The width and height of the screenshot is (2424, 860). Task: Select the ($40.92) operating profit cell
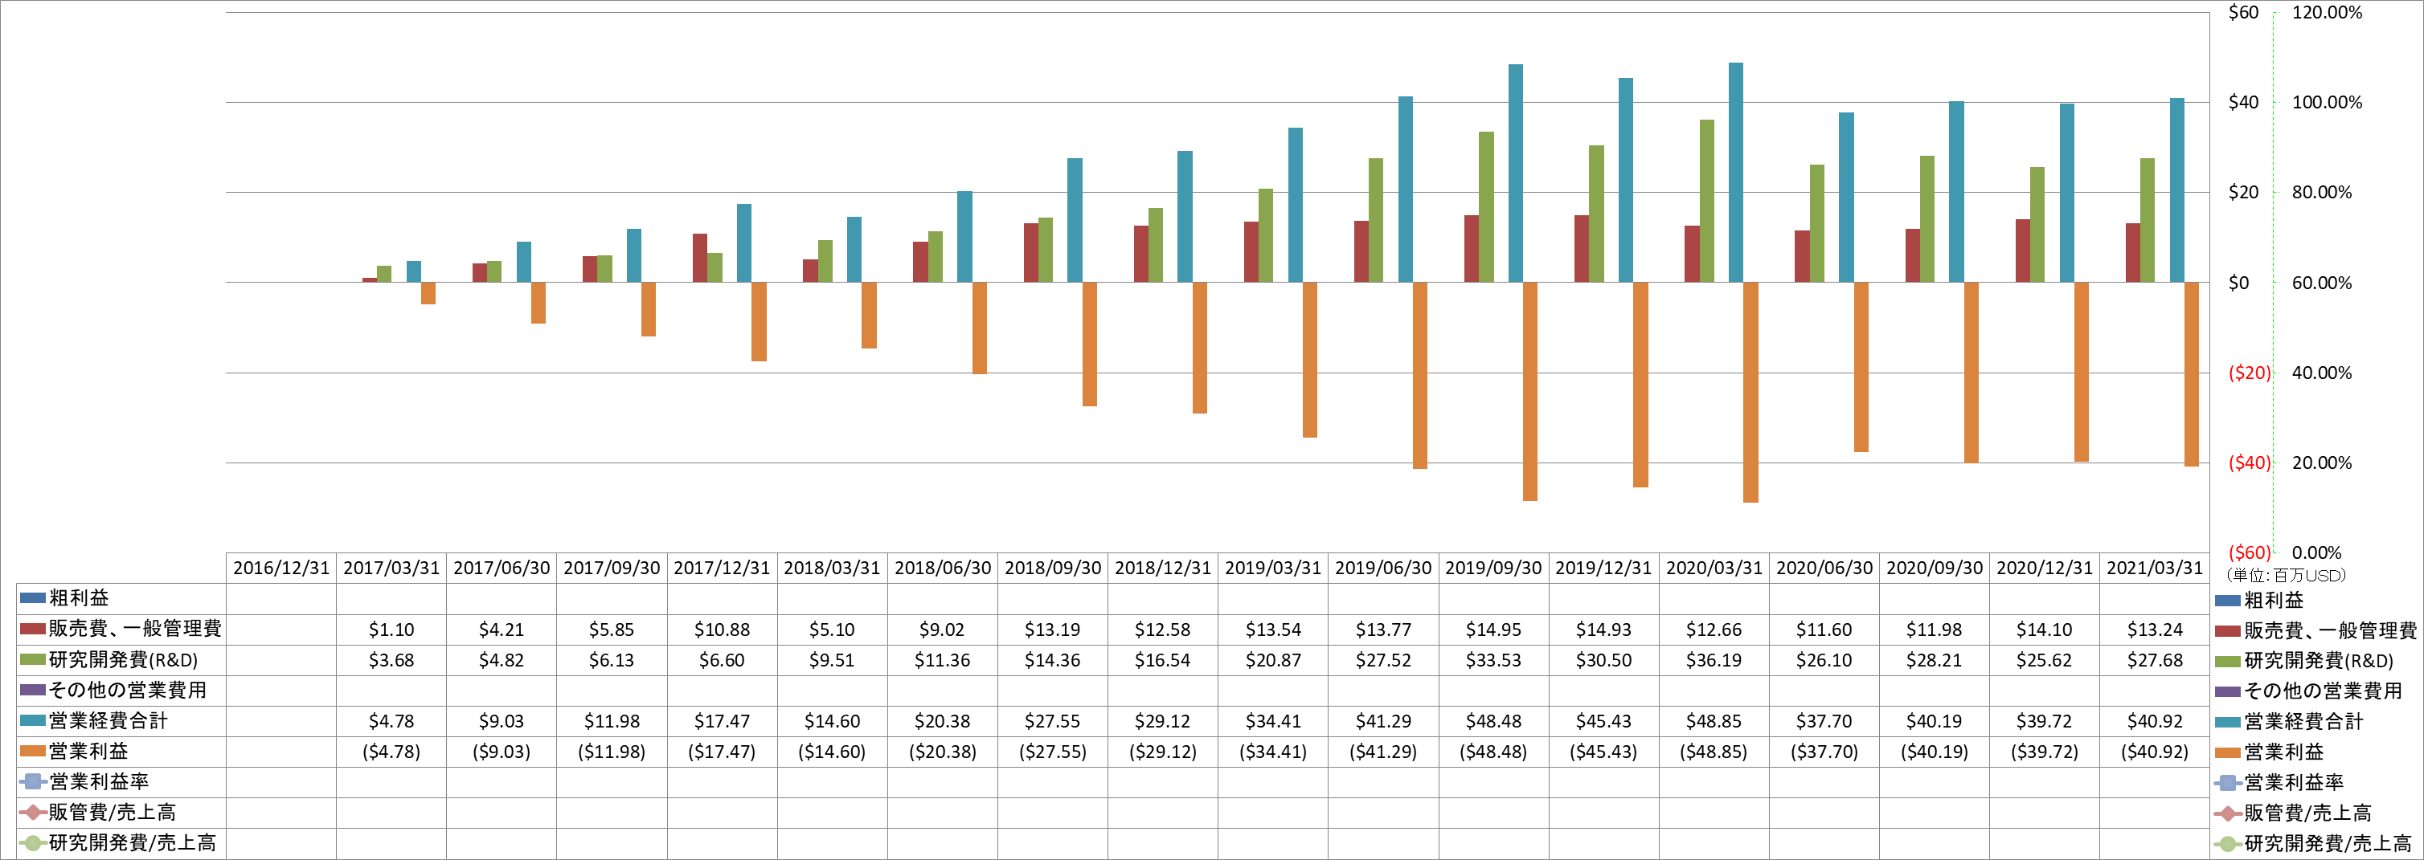click(x=2154, y=752)
